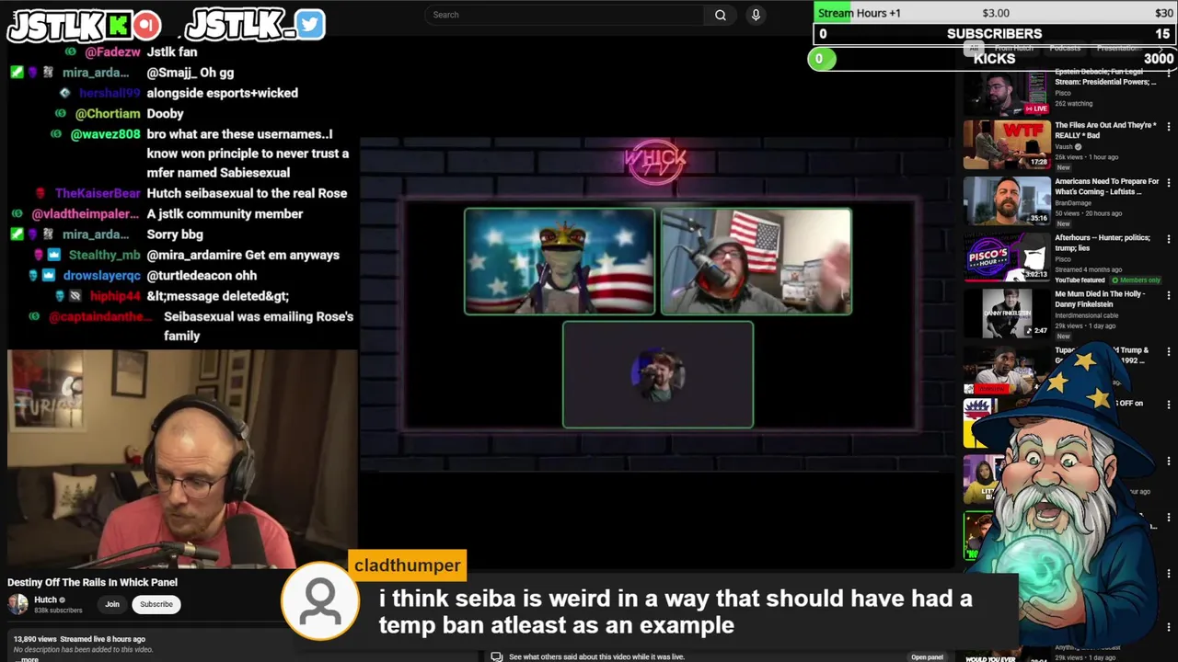
Task: Select the All filter chip
Action: pyautogui.click(x=974, y=48)
